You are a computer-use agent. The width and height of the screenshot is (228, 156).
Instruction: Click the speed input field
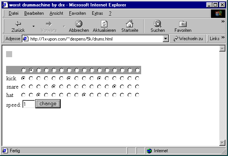tap(29, 104)
